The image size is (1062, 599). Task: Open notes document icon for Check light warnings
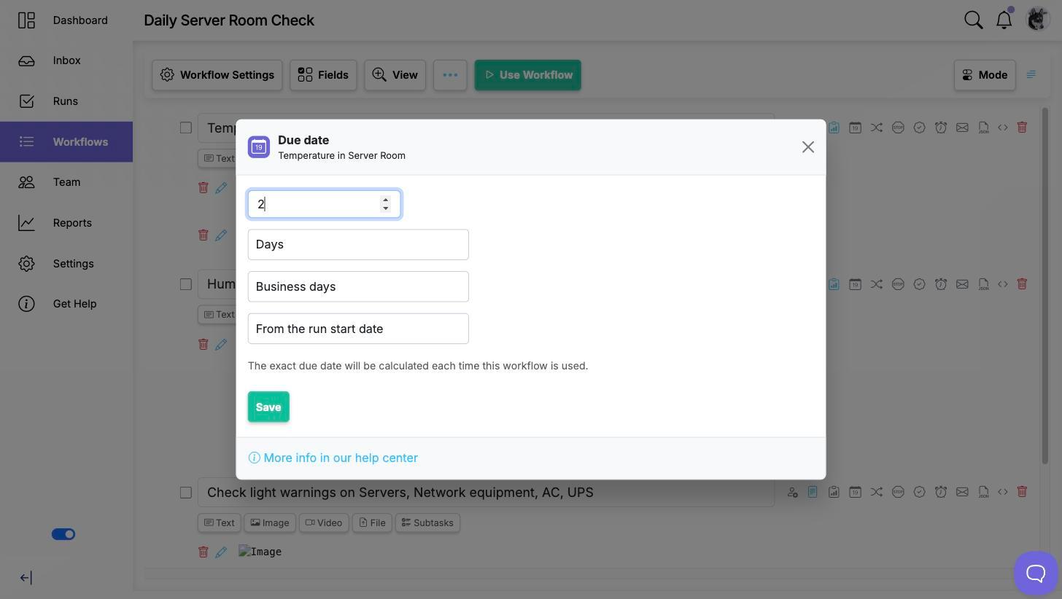(812, 492)
